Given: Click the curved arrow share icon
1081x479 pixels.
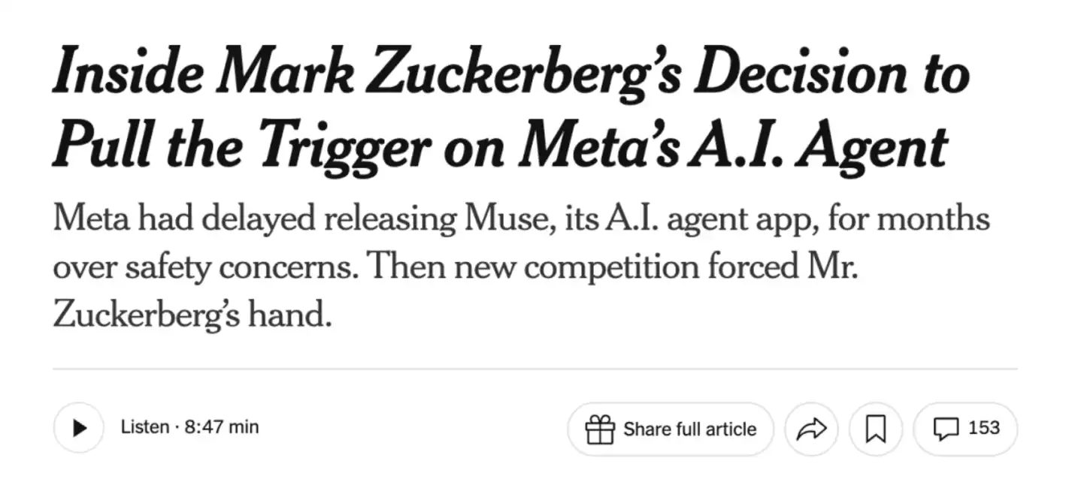Looking at the screenshot, I should pyautogui.click(x=810, y=429).
